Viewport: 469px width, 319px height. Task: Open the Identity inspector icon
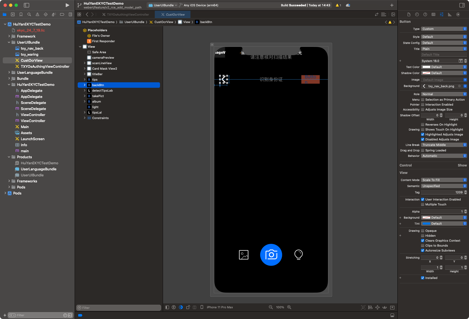coord(433,15)
